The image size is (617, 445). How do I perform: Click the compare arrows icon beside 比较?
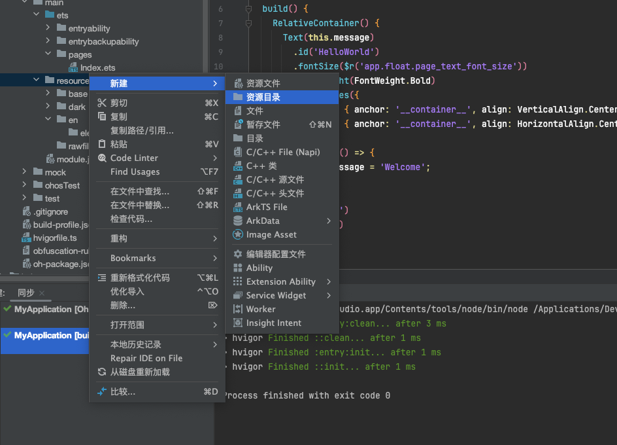tap(102, 391)
